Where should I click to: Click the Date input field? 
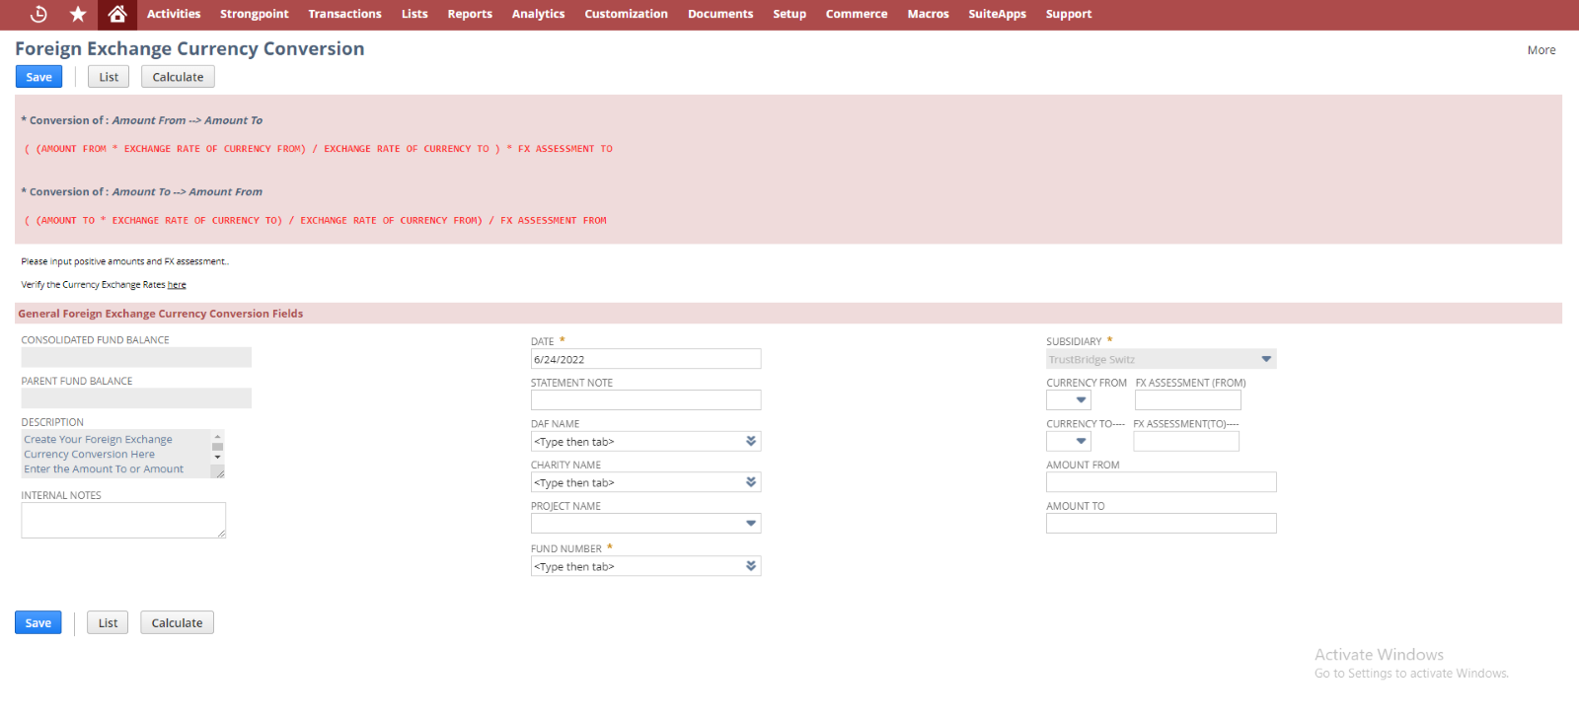point(645,359)
